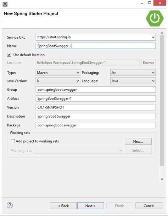168x216 pixels.
Task: Uncheck Use default location checkbox
Action: 9,55
